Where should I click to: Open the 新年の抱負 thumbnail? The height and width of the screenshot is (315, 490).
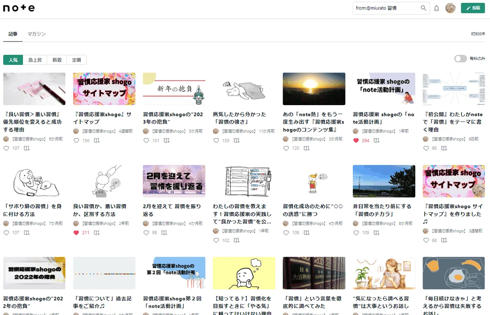coord(174,89)
